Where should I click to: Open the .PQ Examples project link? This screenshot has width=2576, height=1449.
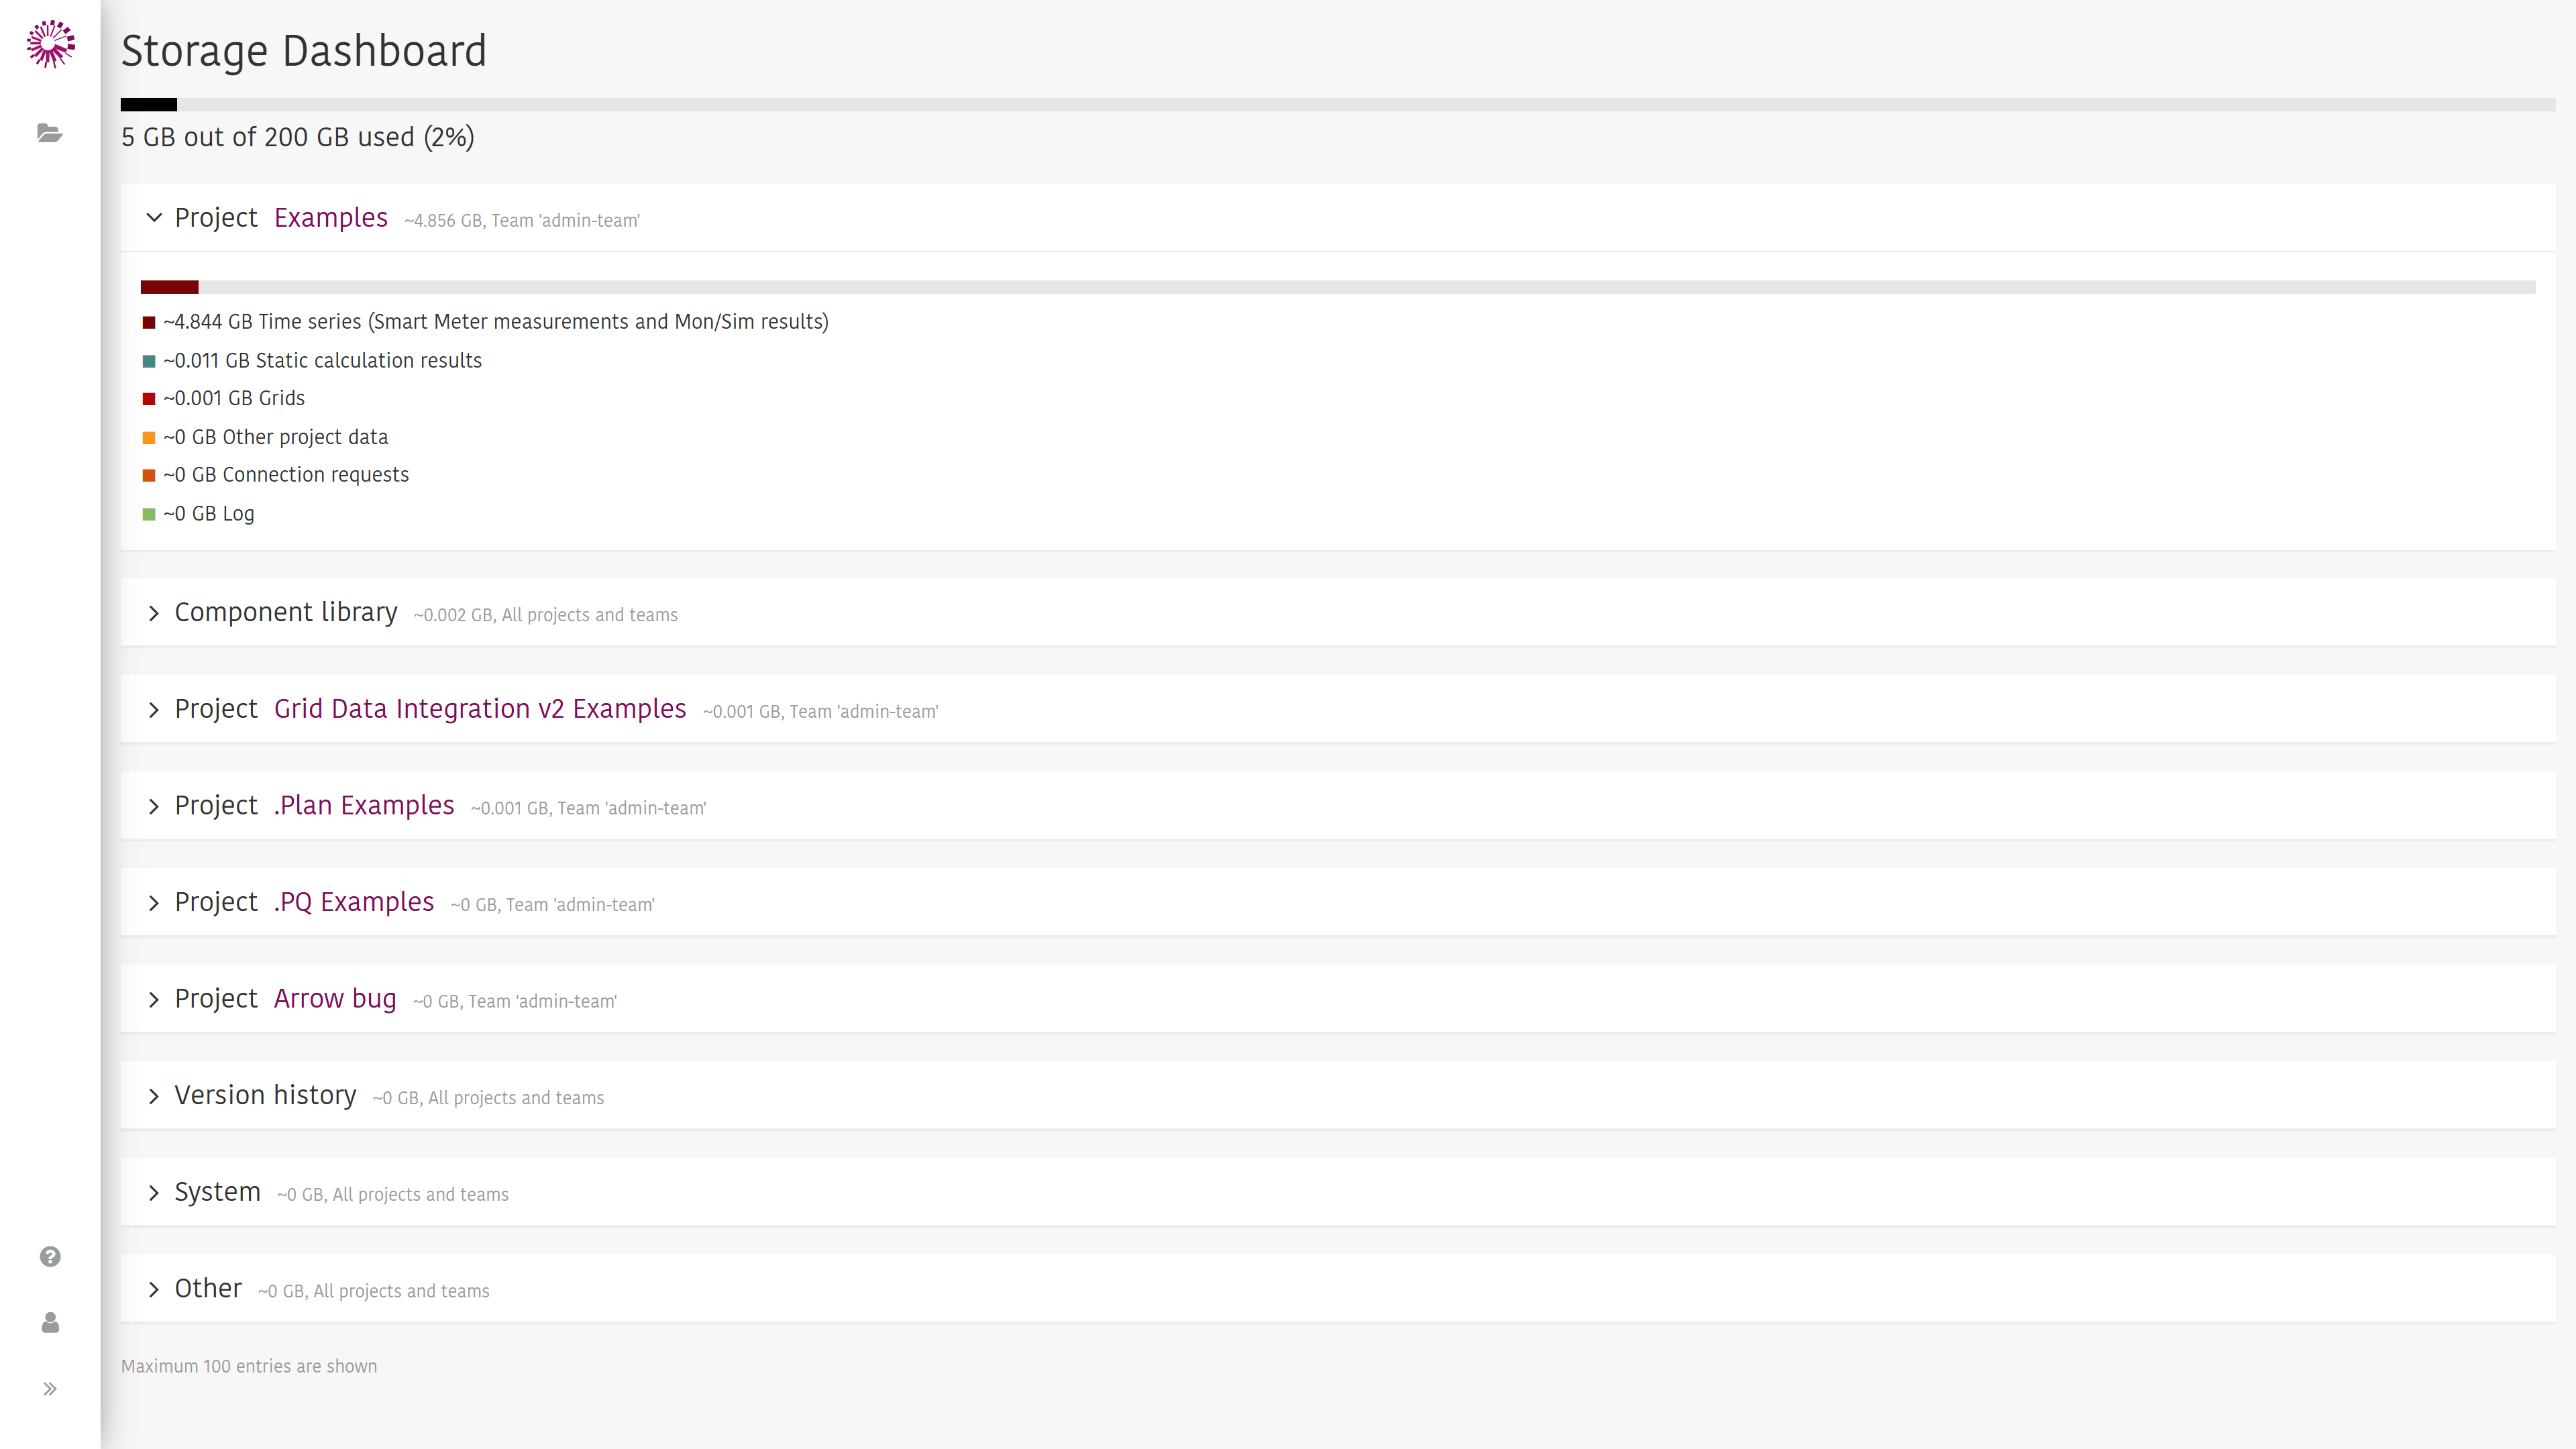pos(354,902)
